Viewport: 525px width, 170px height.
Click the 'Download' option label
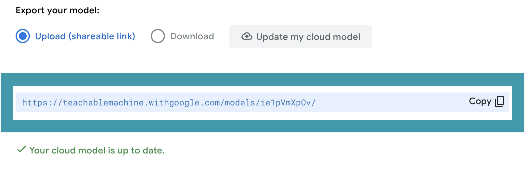[x=192, y=36]
